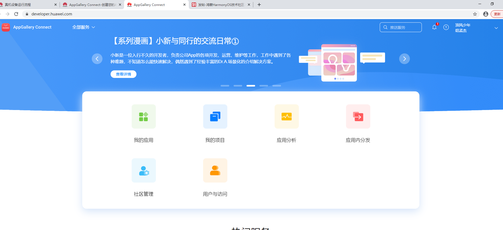Open a new browser tab
The width and height of the screenshot is (503, 230).
259,5
